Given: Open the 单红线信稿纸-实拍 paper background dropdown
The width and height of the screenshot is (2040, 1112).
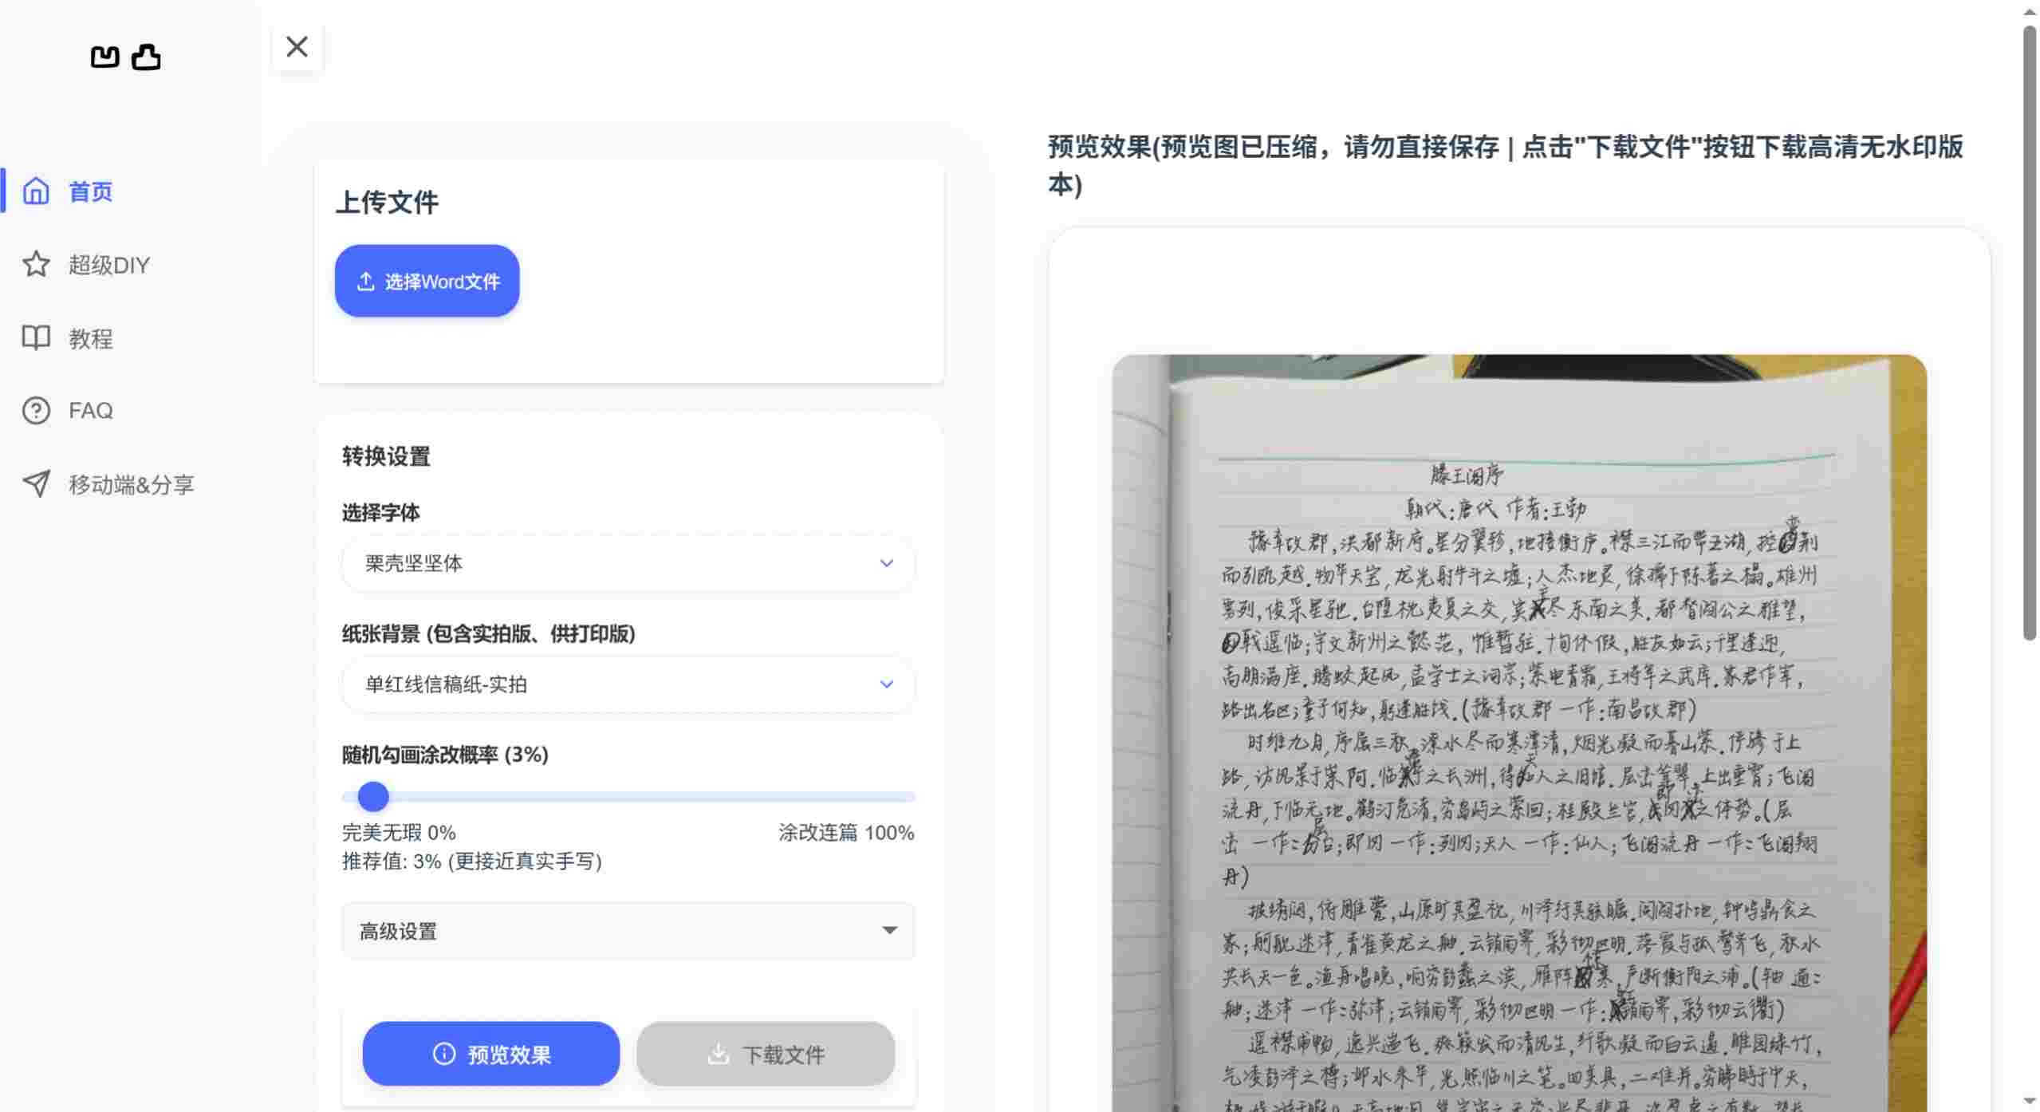Looking at the screenshot, I should tap(628, 684).
